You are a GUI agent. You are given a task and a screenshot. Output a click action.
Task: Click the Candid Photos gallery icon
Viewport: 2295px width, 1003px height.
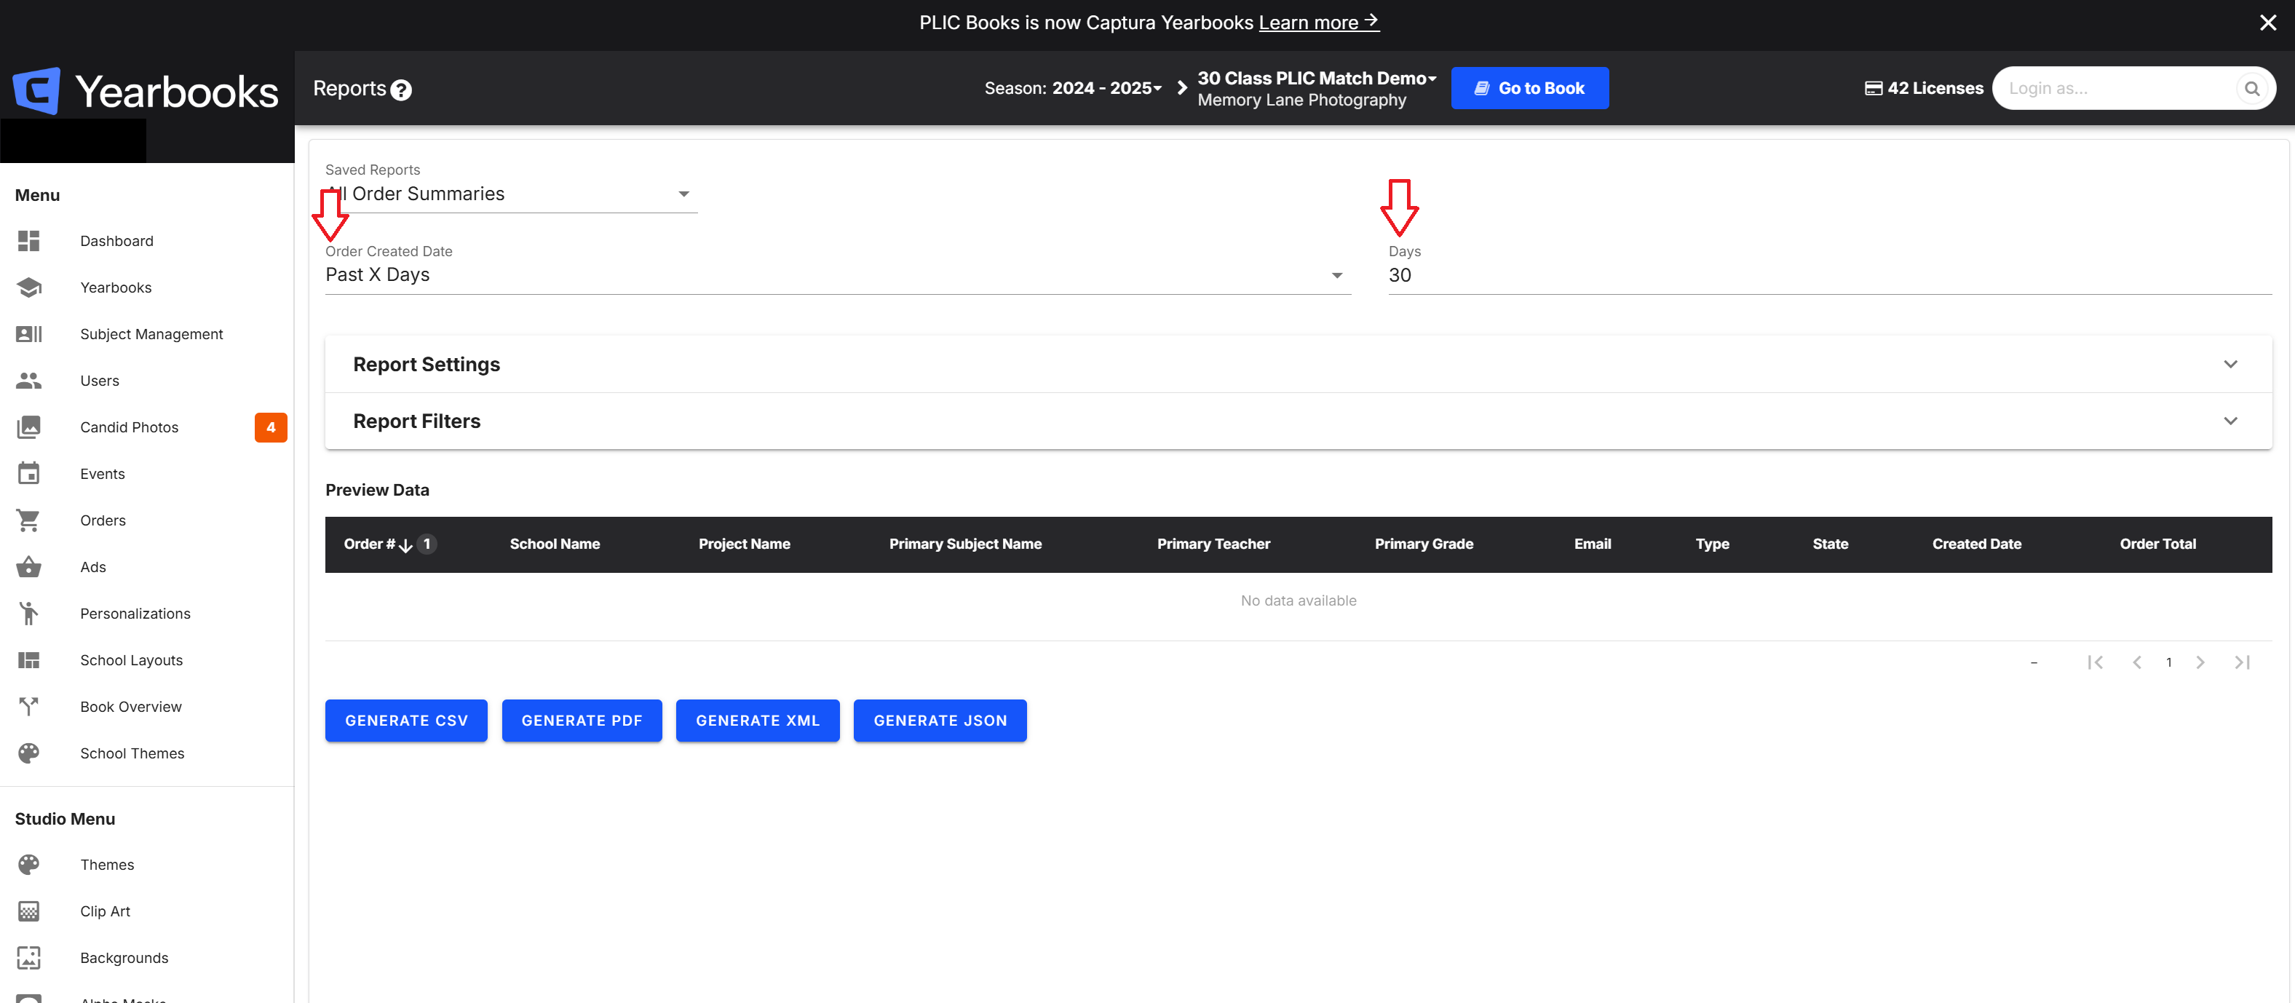pos(28,427)
